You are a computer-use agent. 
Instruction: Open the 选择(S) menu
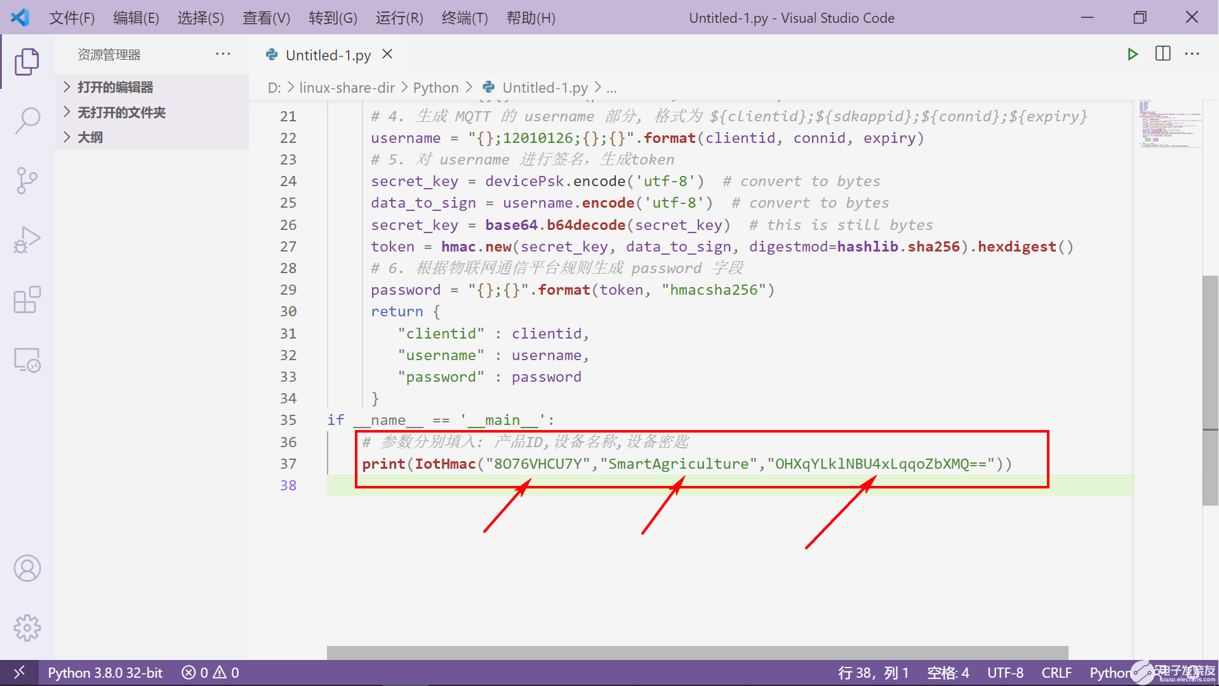click(201, 18)
